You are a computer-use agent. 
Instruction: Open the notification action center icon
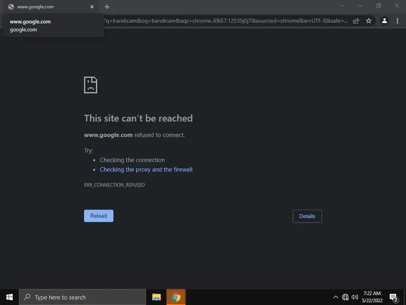394,297
